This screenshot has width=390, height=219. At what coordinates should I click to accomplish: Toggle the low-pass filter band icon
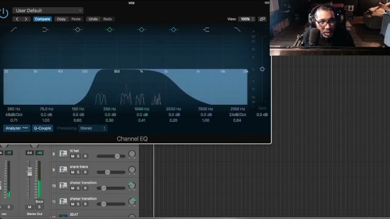pyautogui.click(x=237, y=30)
